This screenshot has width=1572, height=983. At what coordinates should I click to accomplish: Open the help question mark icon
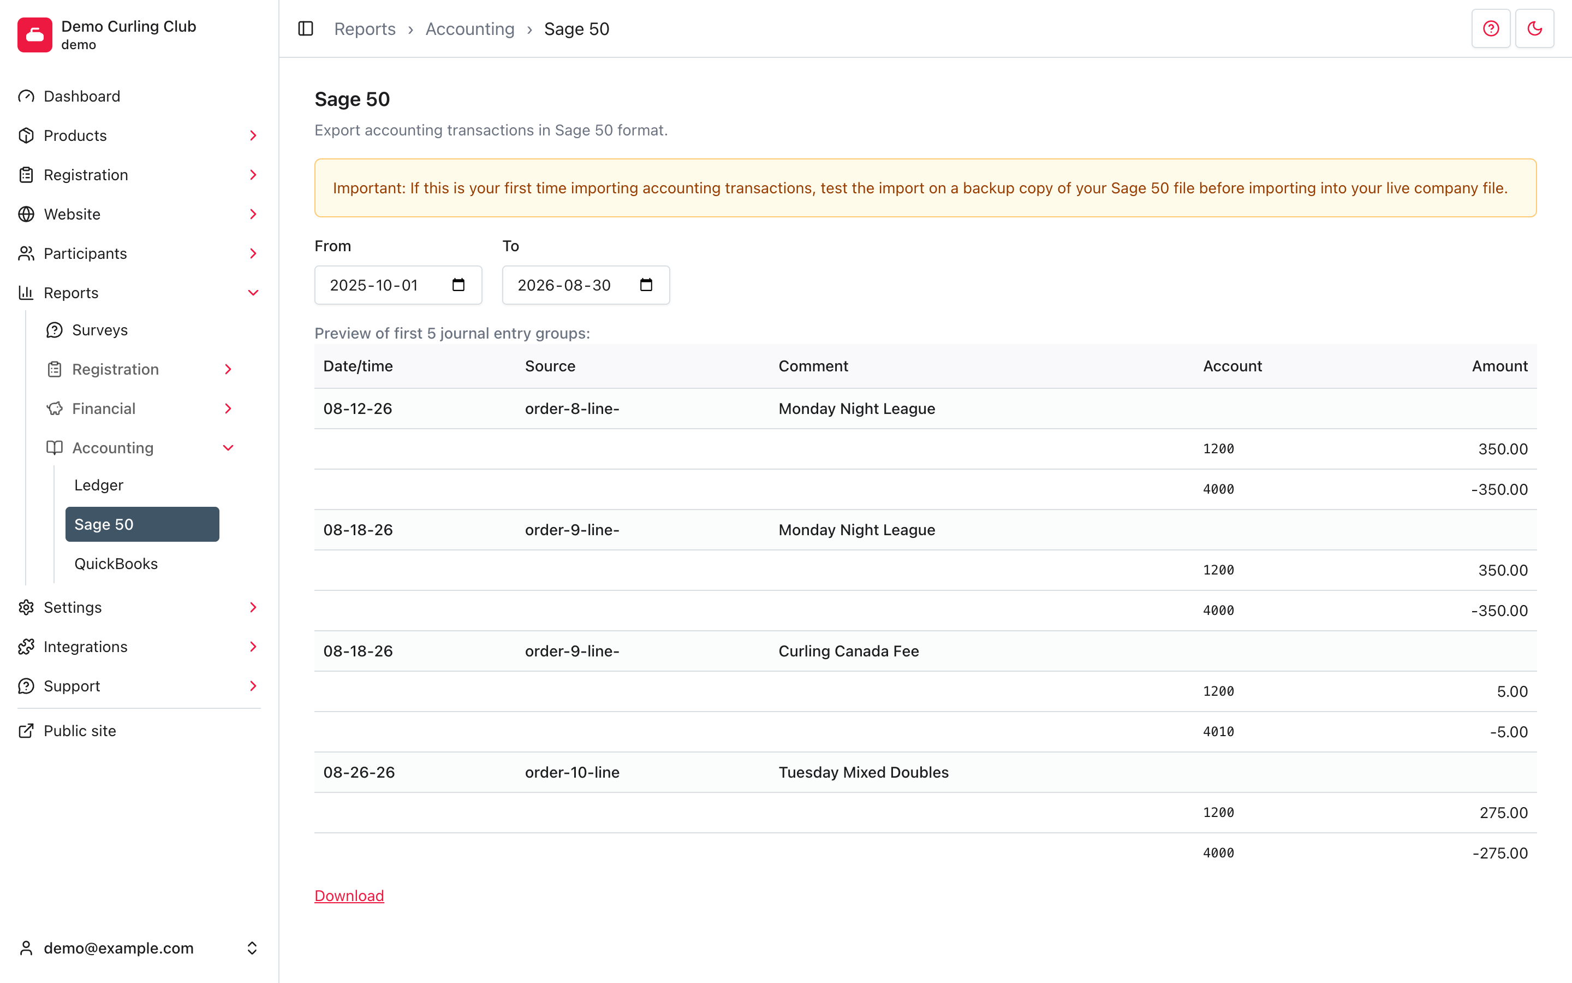tap(1491, 28)
